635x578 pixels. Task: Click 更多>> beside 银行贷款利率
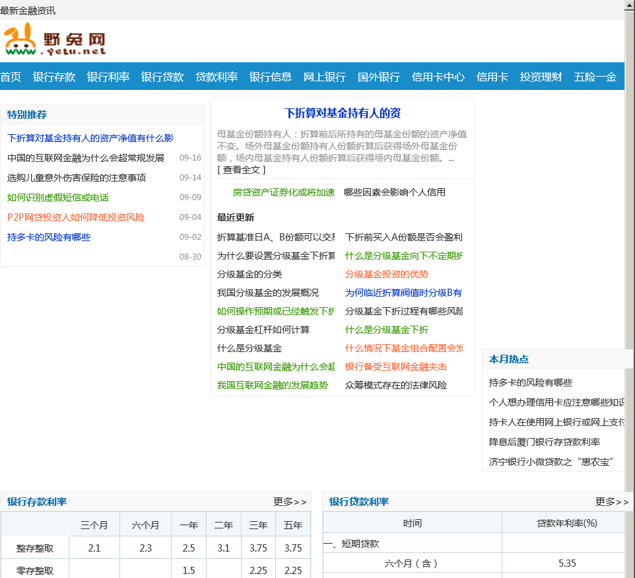tap(611, 502)
